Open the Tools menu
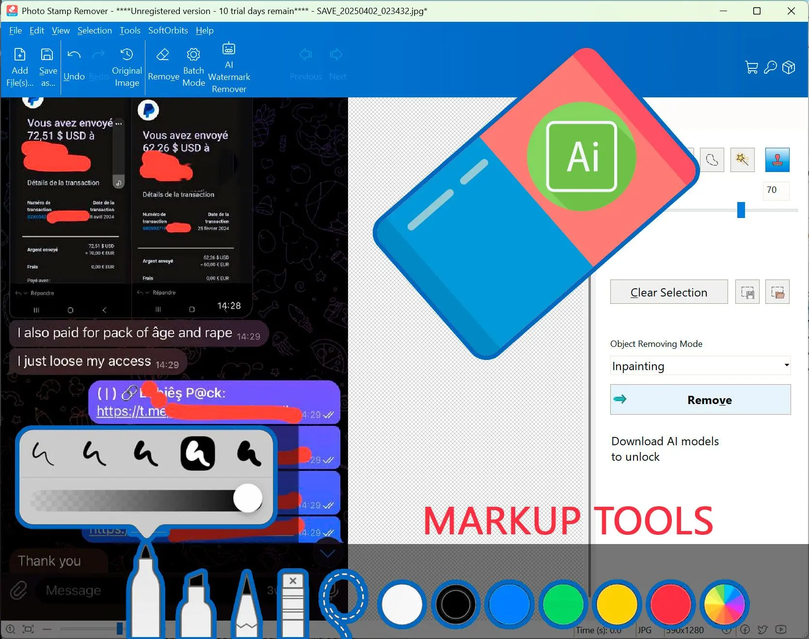The width and height of the screenshot is (809, 639). (x=130, y=31)
